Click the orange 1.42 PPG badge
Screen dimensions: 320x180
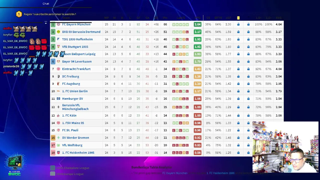tap(197, 69)
